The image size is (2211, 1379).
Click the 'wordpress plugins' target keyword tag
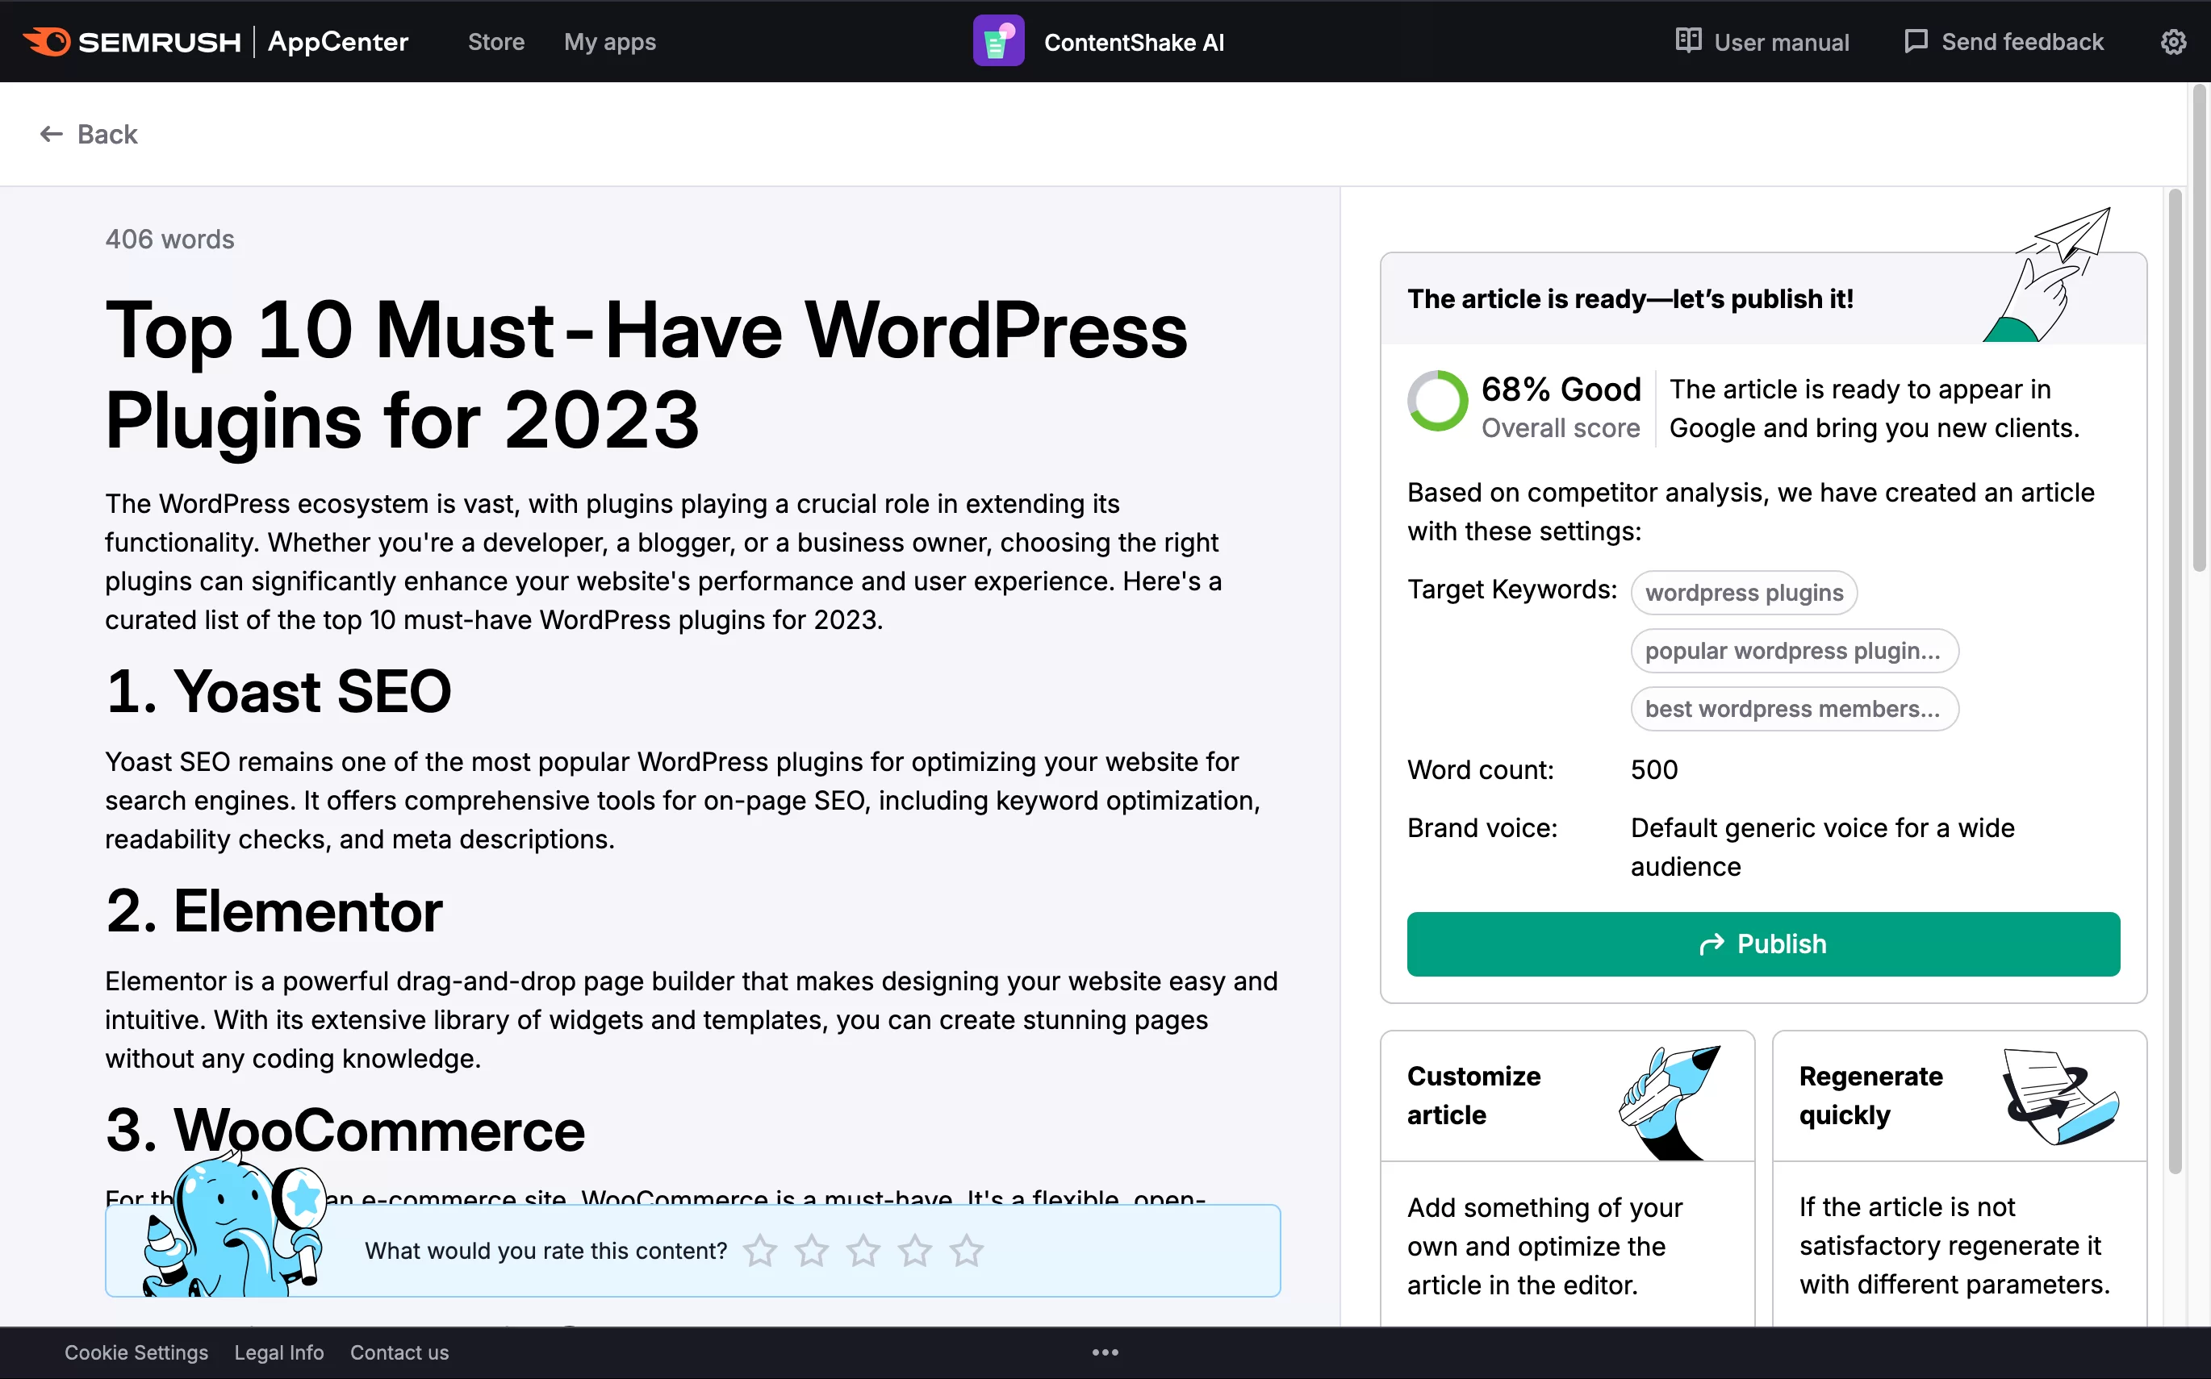tap(1744, 591)
